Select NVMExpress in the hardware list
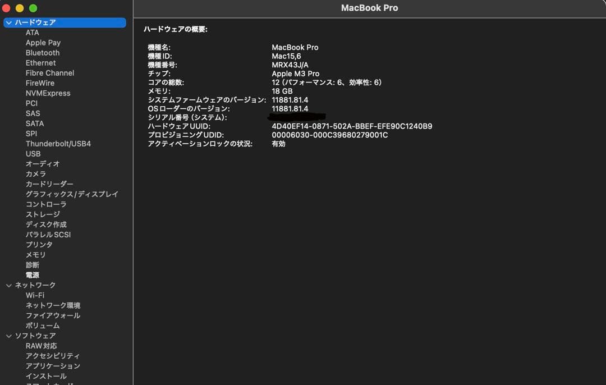 [x=48, y=93]
